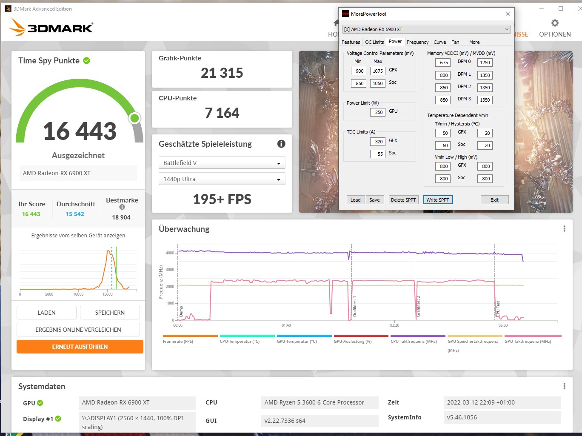
Task: Click ERNEUT AUSFÜHREN button
Action: (80, 347)
